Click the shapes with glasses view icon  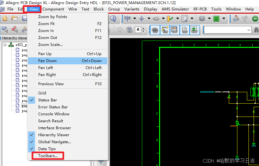[x=130, y=30]
